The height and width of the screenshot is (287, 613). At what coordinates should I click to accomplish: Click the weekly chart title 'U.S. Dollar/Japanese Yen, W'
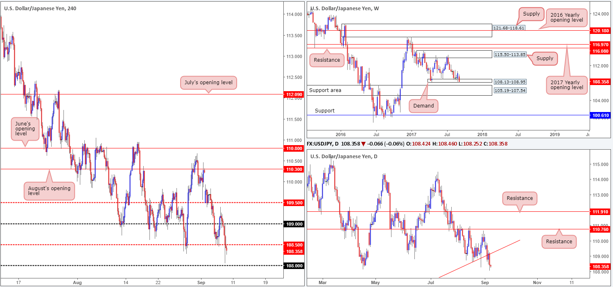[345, 8]
